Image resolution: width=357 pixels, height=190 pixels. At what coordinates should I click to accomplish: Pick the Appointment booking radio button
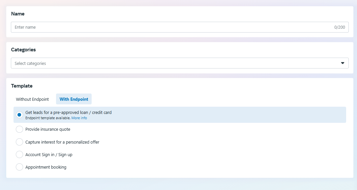pos(19,167)
